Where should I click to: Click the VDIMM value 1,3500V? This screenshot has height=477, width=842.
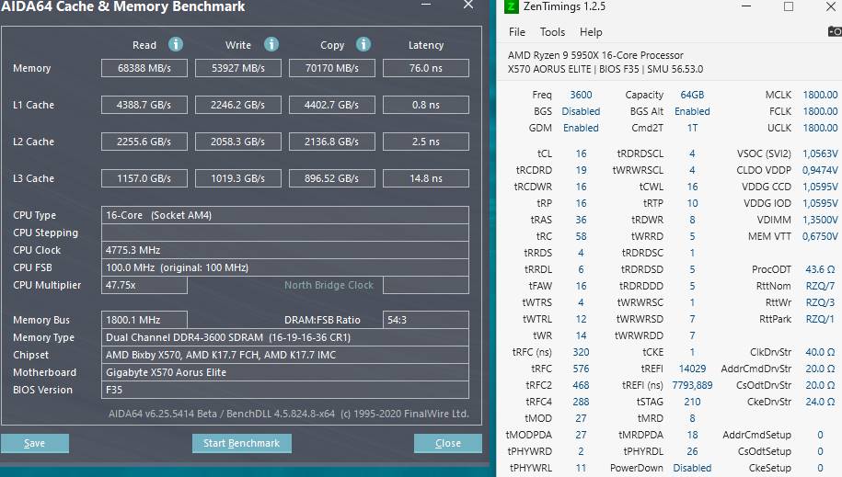tap(820, 220)
